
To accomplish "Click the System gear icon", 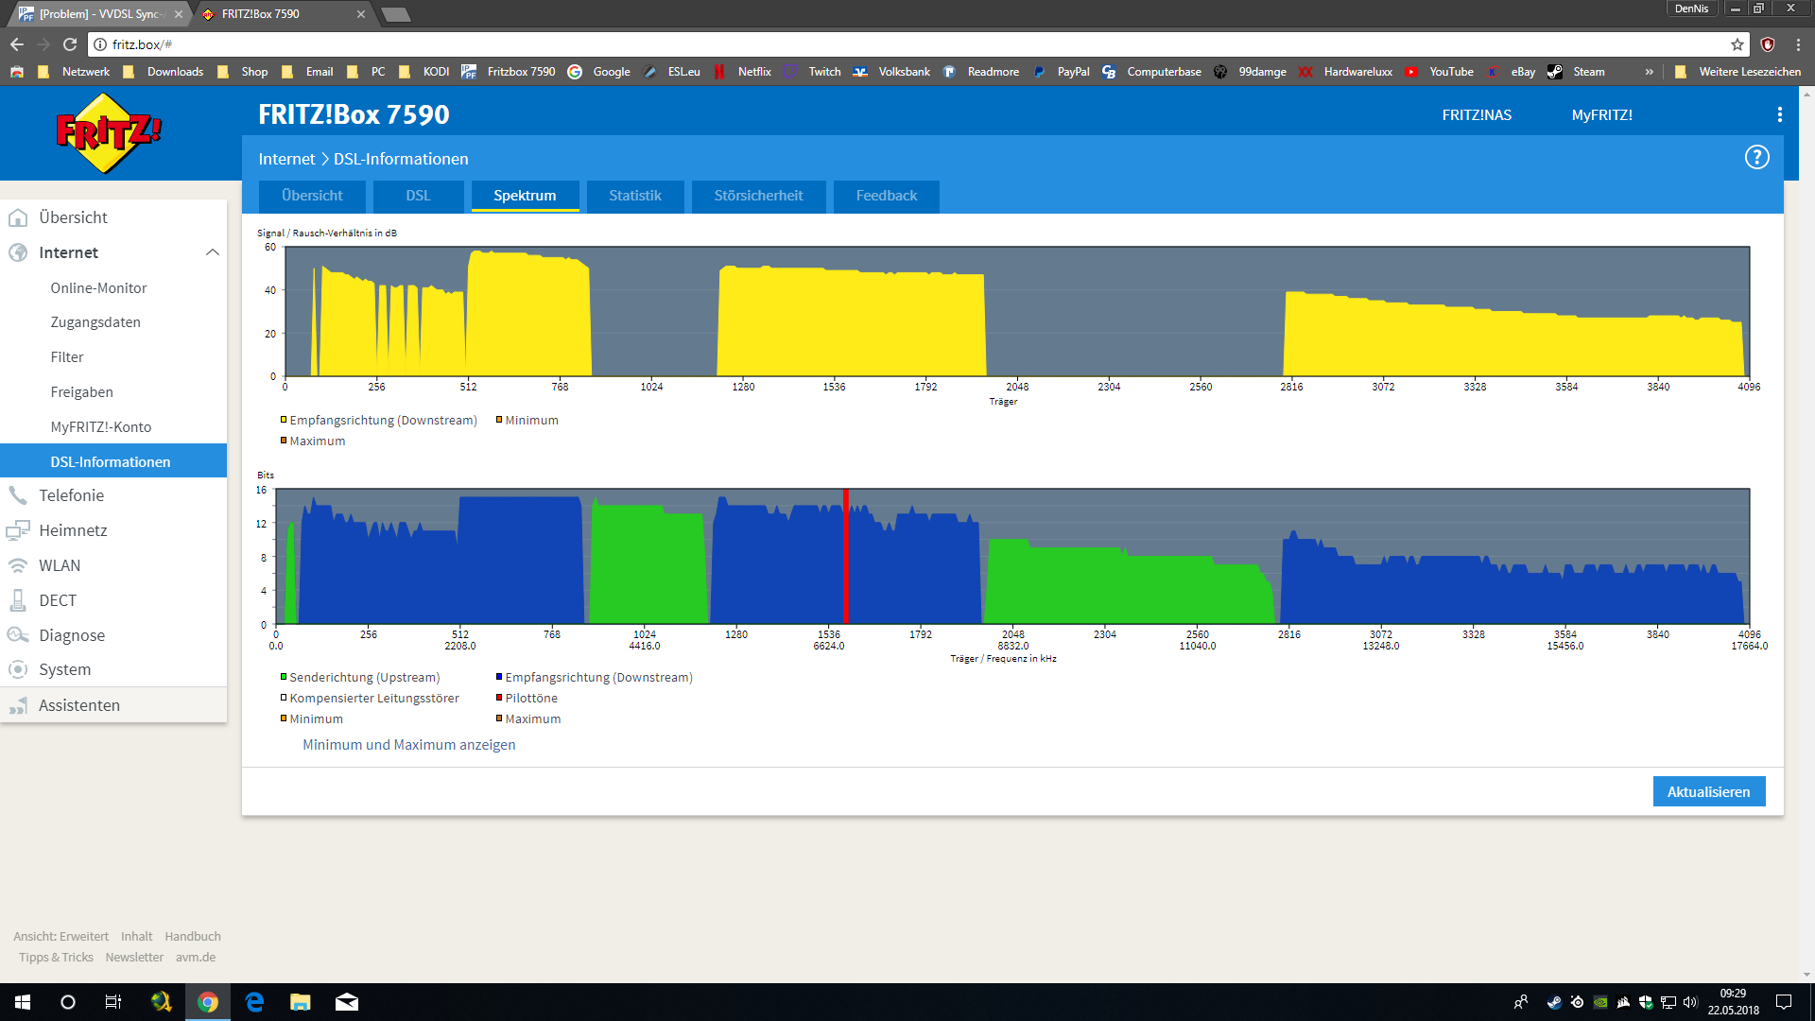I will click(18, 669).
